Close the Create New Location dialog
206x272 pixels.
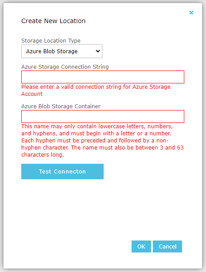click(x=191, y=13)
